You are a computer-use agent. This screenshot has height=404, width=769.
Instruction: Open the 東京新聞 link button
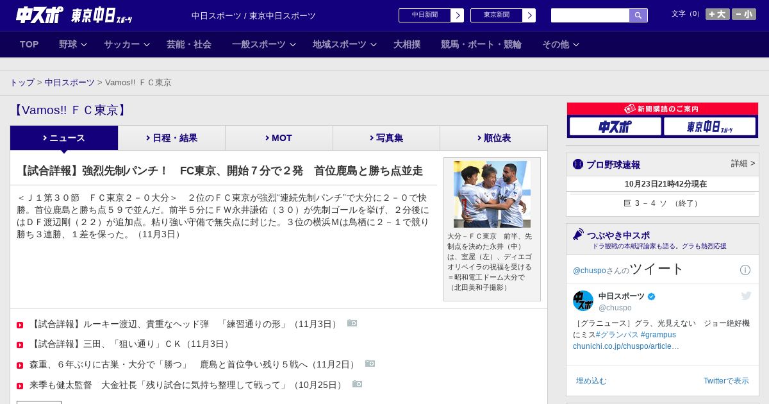coord(497,15)
